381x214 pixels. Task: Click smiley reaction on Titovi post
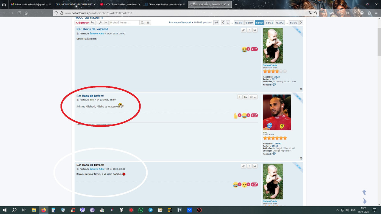[244, 185]
